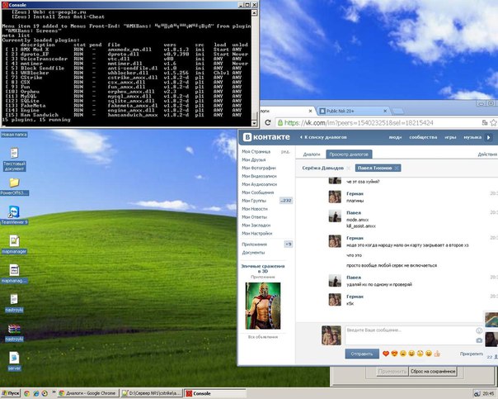Launch Internet Explorer from quick launch

[x=36, y=393]
